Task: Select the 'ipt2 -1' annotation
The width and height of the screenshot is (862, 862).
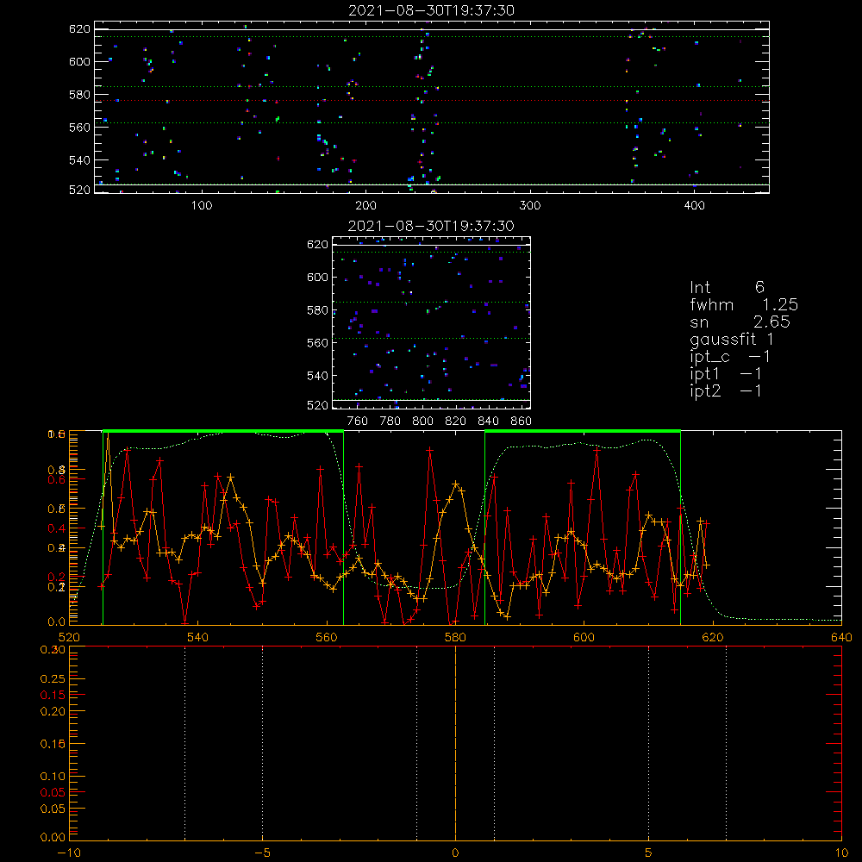Action: pyautogui.click(x=726, y=390)
